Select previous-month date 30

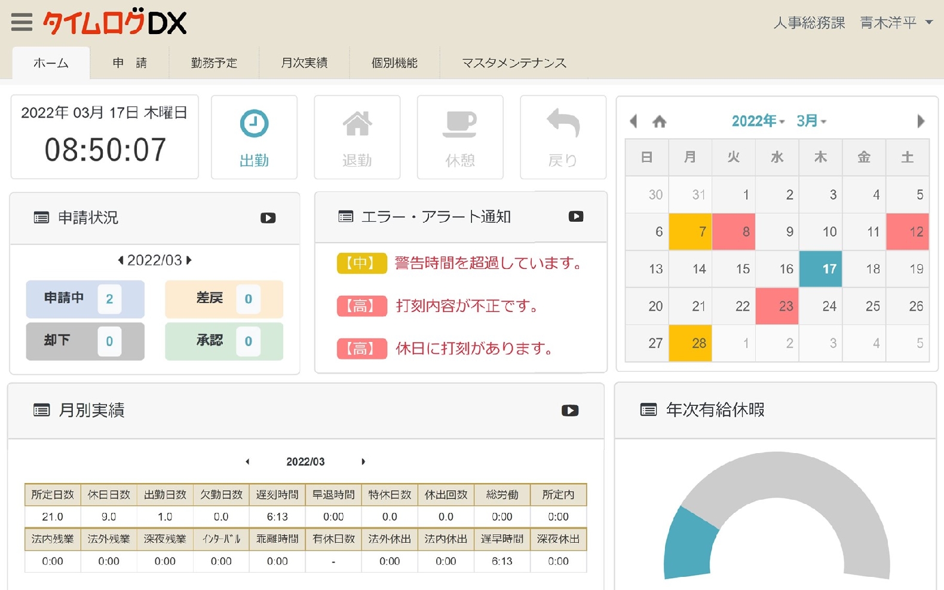coord(647,195)
